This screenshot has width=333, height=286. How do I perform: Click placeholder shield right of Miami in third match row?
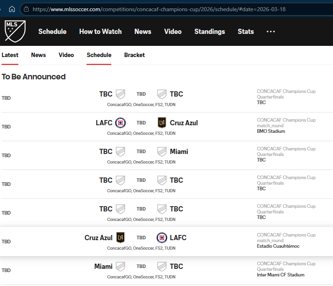click(162, 152)
